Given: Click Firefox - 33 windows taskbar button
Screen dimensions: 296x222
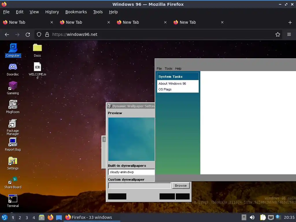Looking at the screenshot, I should click(x=92, y=217).
